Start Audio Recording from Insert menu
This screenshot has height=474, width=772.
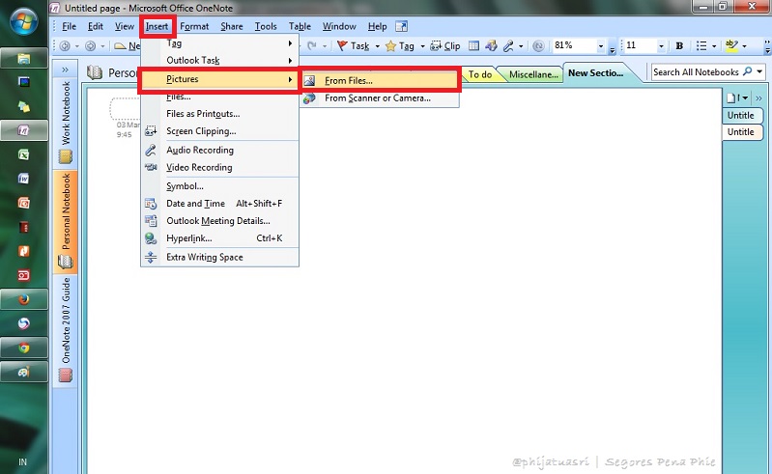[x=219, y=150]
